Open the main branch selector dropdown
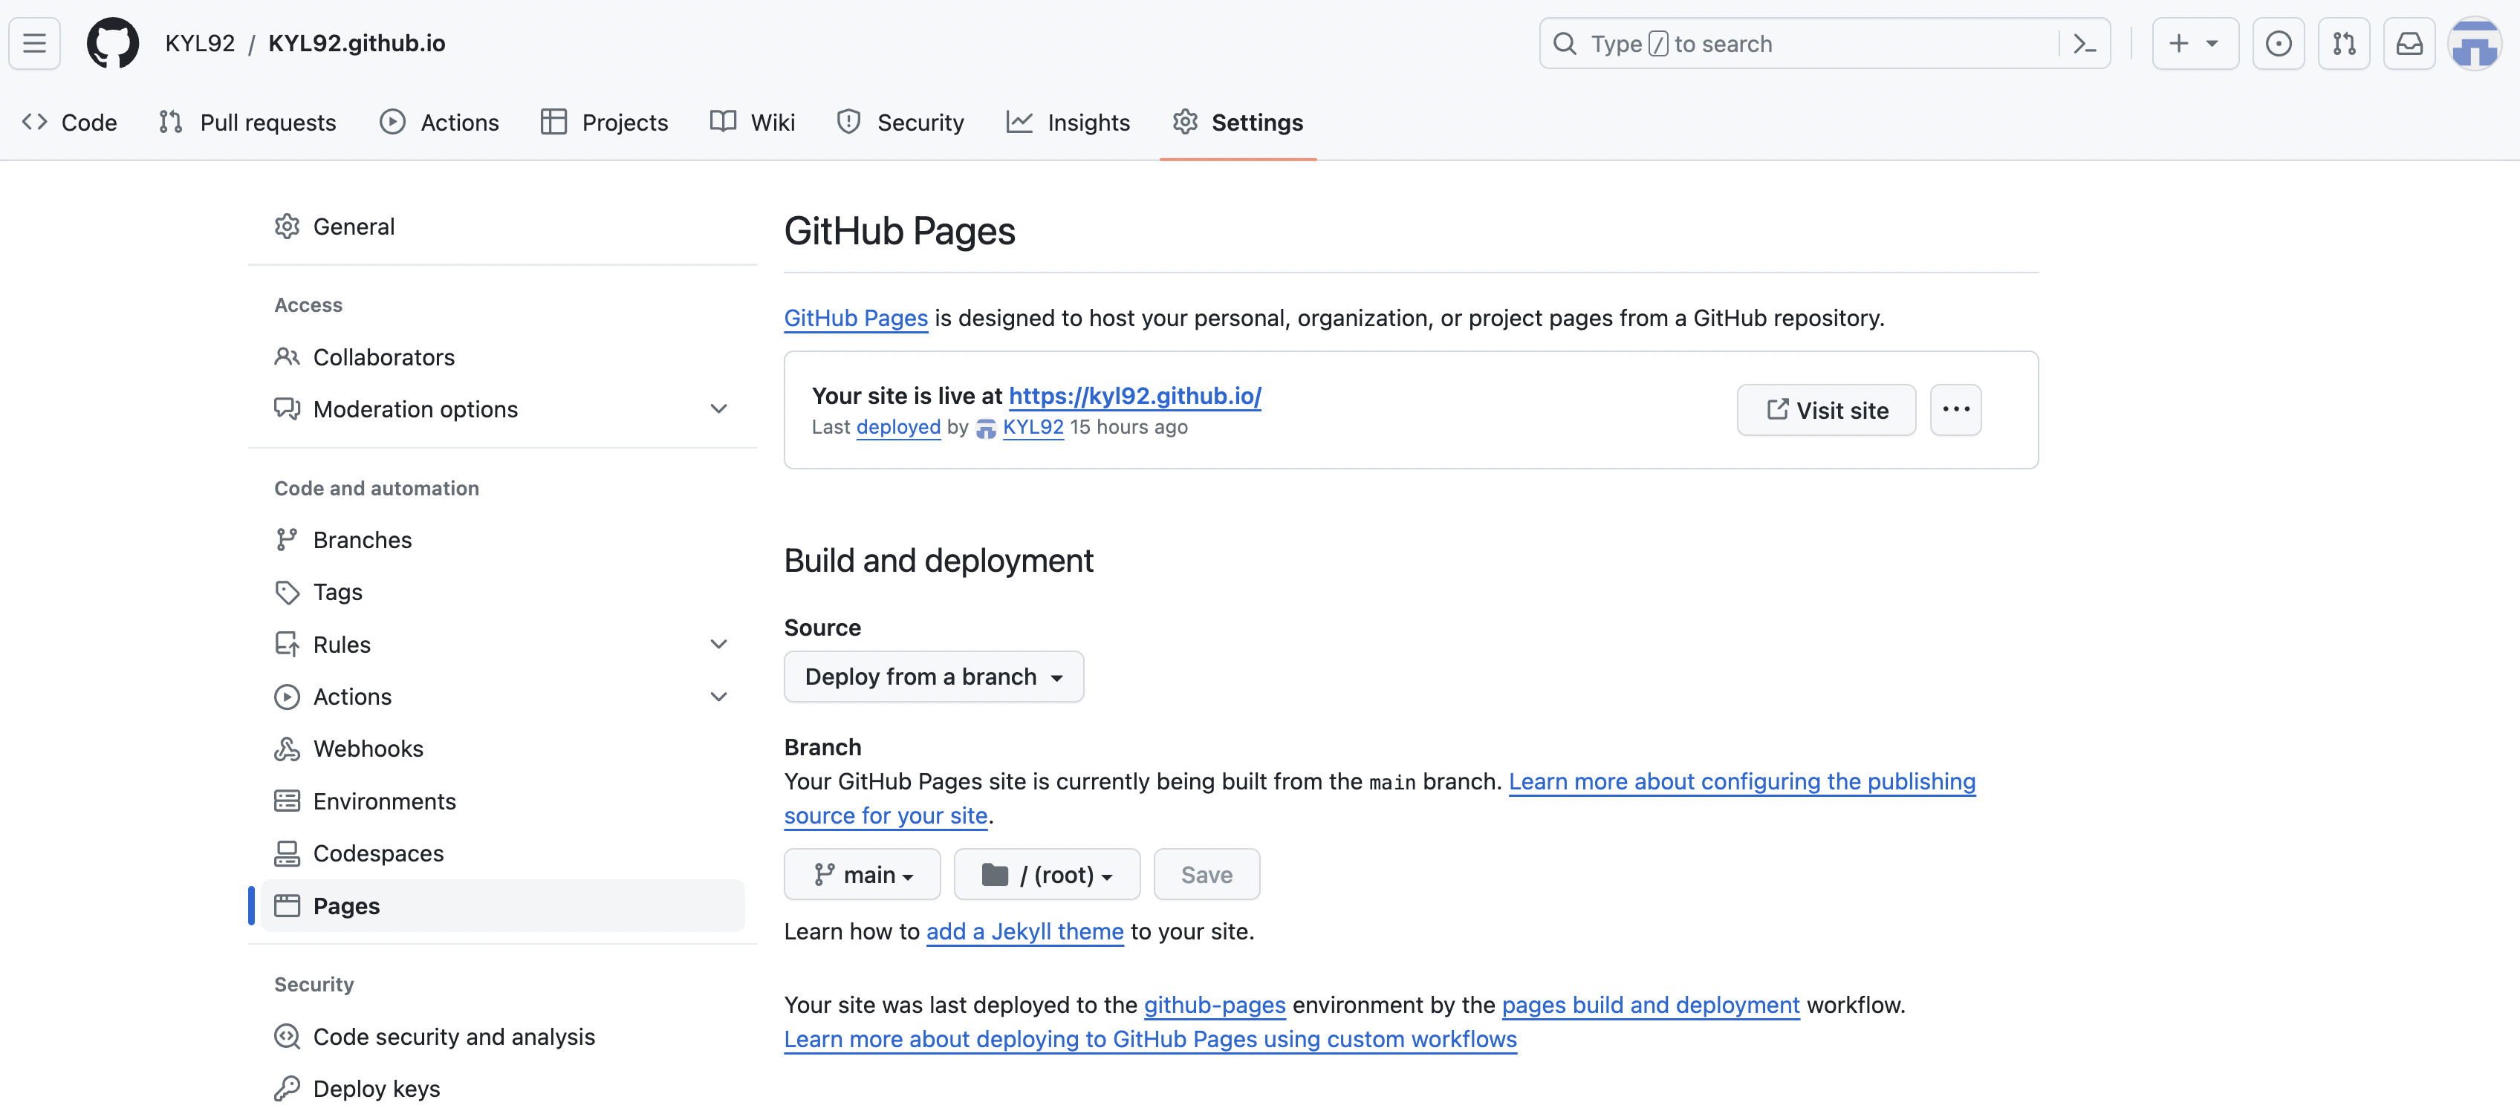Image resolution: width=2520 pixels, height=1111 pixels. [862, 874]
